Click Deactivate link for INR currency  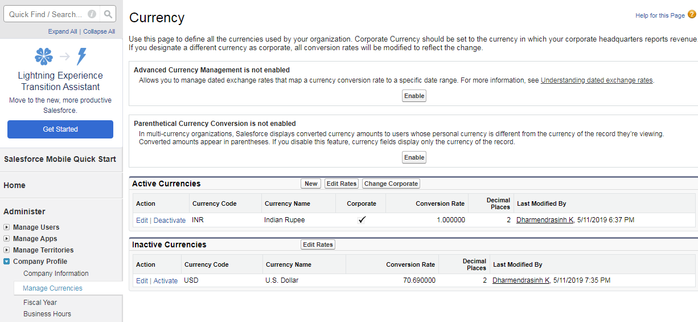pyautogui.click(x=170, y=220)
